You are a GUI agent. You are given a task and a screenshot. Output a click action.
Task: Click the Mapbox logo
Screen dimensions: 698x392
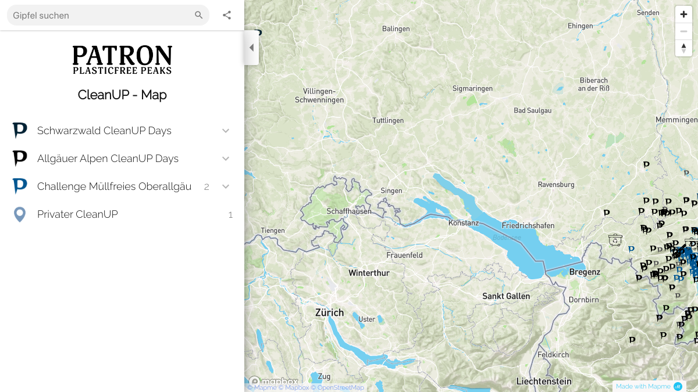(x=273, y=382)
